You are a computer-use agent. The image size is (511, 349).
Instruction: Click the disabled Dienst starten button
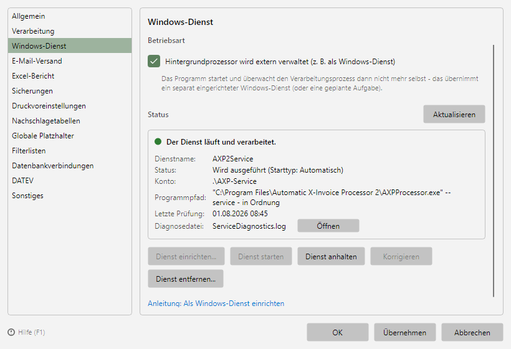[260, 257]
